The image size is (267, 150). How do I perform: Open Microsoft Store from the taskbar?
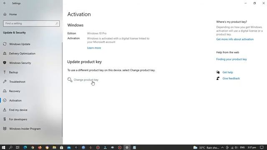[x=62, y=147]
